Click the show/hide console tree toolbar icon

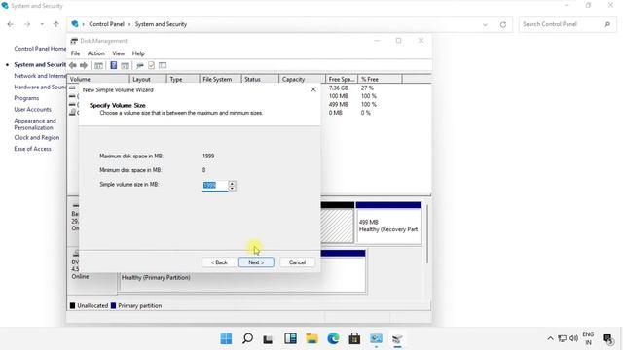pyautogui.click(x=99, y=65)
